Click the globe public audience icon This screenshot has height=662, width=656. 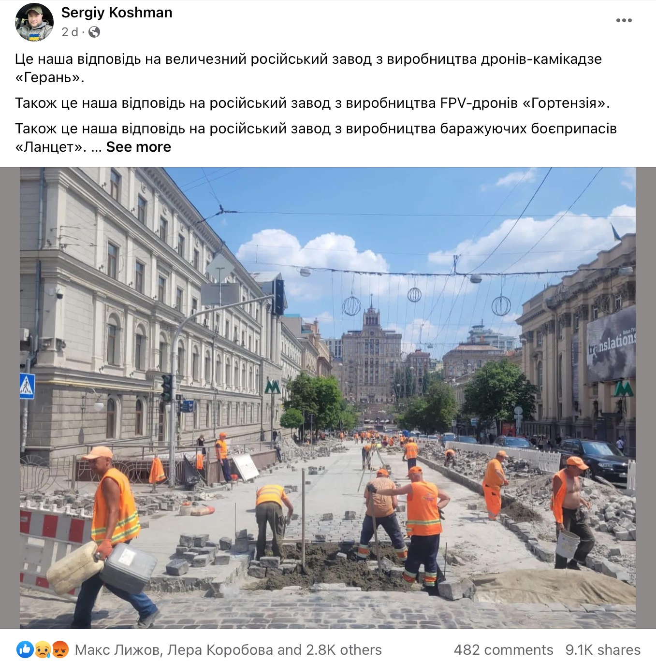point(94,32)
